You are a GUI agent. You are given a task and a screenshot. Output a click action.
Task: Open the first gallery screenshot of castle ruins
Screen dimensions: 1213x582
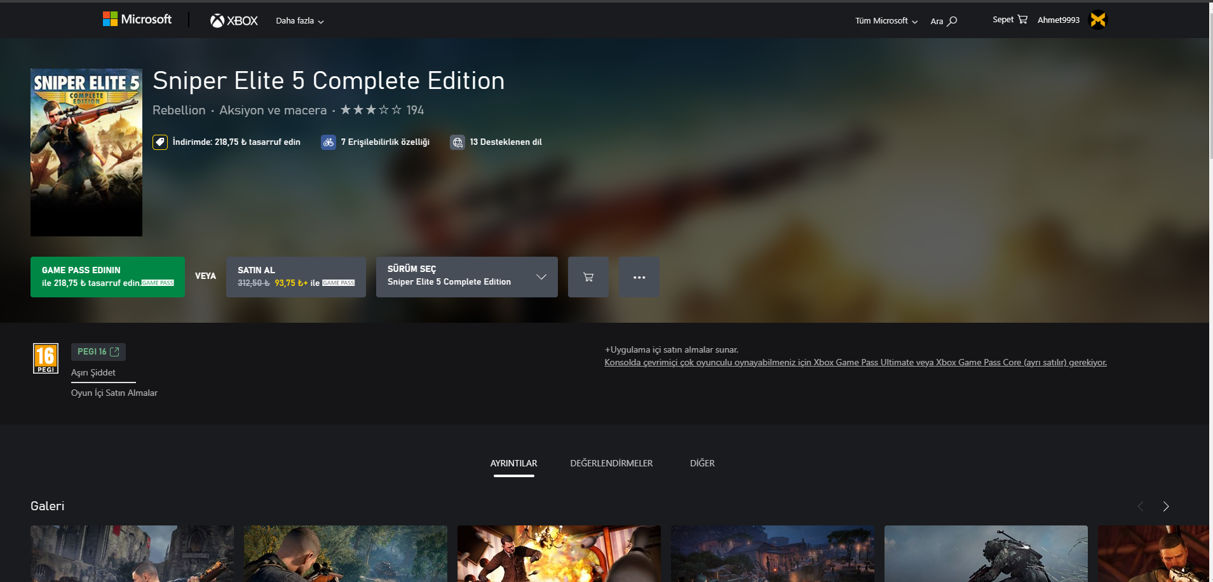[x=132, y=553]
